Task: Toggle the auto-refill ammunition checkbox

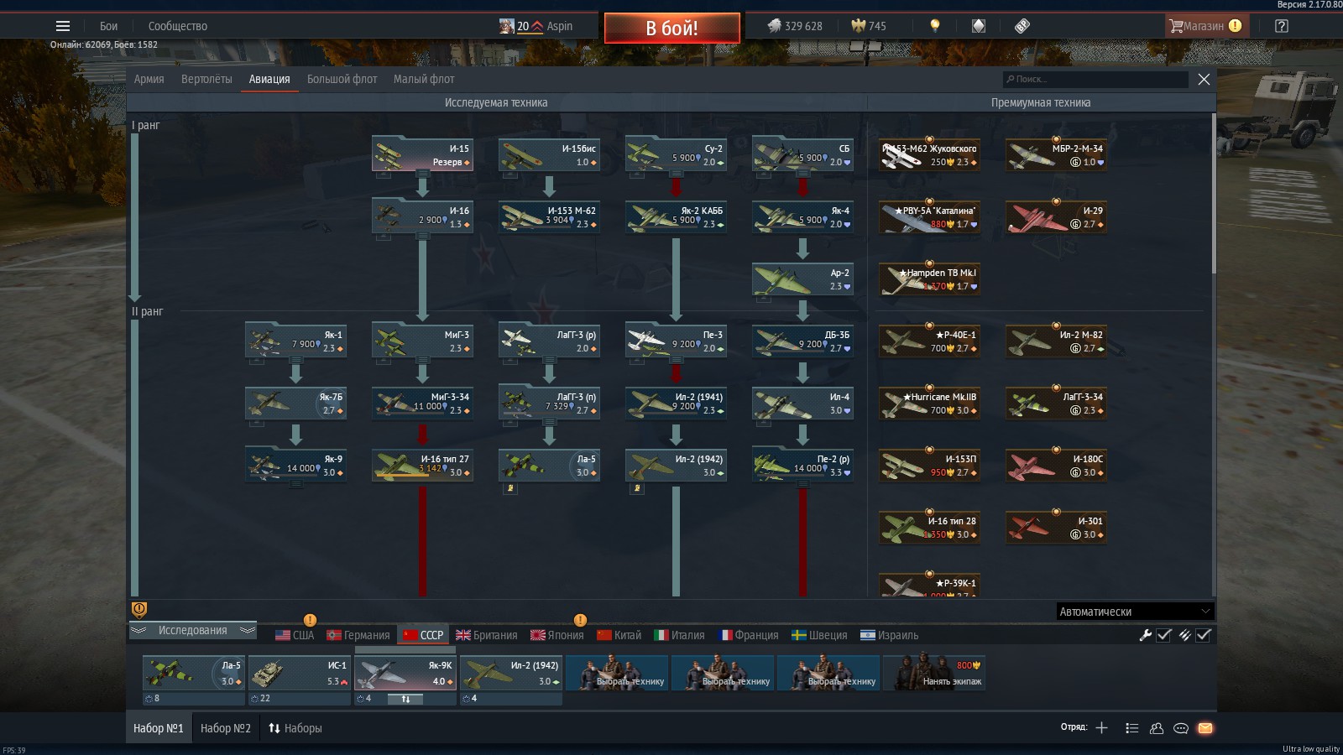Action: pyautogui.click(x=1204, y=635)
